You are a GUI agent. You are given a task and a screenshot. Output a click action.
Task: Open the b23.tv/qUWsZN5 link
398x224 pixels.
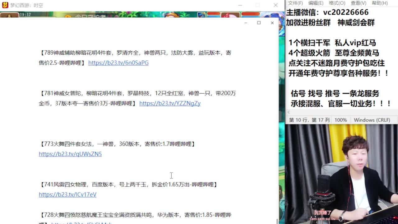point(70,154)
